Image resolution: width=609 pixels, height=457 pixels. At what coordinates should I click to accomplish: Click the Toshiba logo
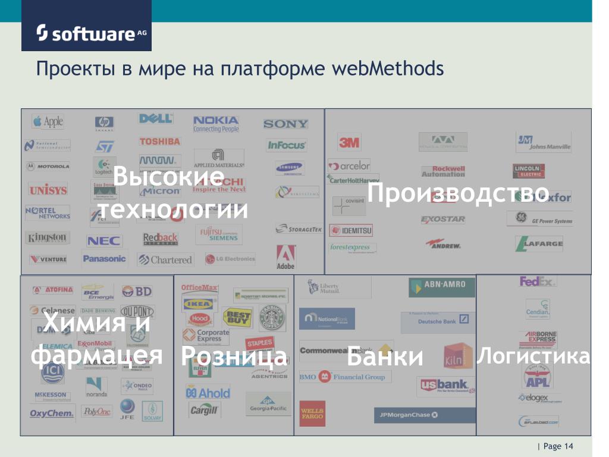[159, 142]
